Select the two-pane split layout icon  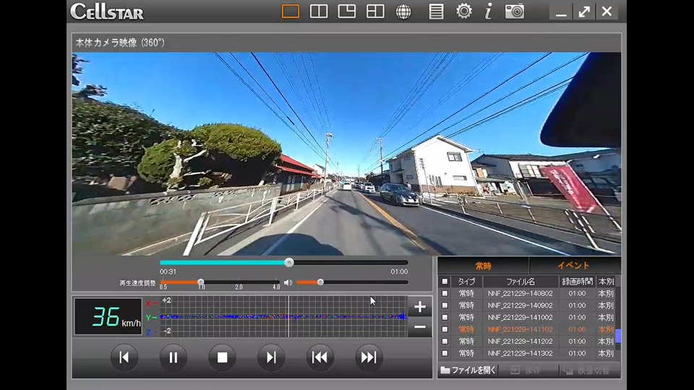(x=319, y=12)
